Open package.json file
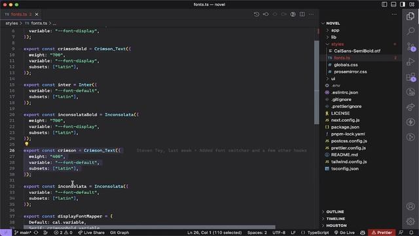The image size is (419, 236). pos(345,127)
